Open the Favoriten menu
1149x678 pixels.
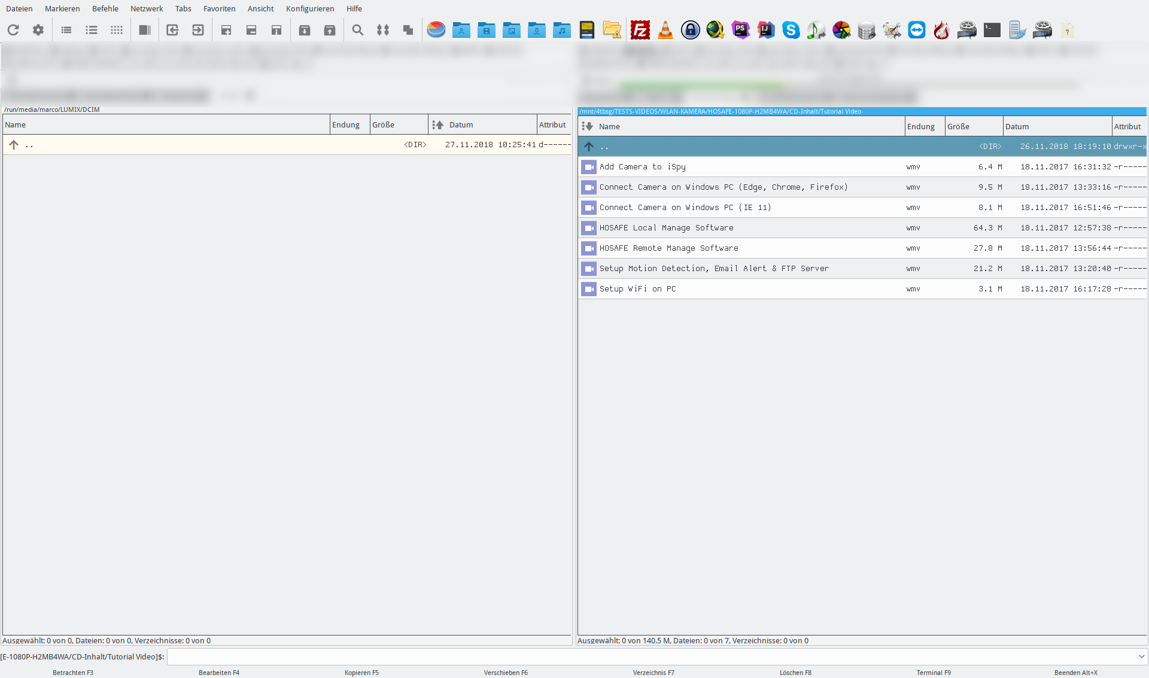[x=220, y=8]
